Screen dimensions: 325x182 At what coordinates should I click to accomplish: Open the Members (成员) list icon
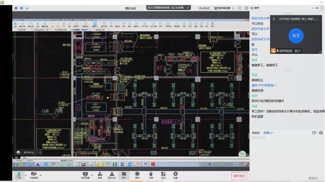pyautogui.click(x=112, y=175)
